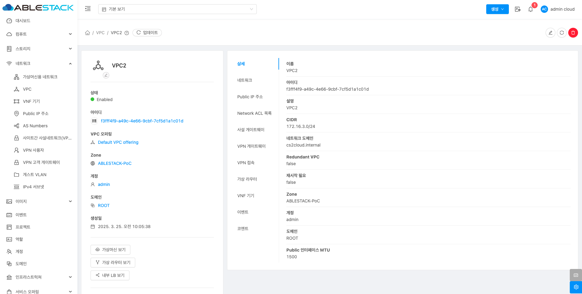Click the settings gear icon at bottom right
582x294 pixels.
tap(576, 287)
